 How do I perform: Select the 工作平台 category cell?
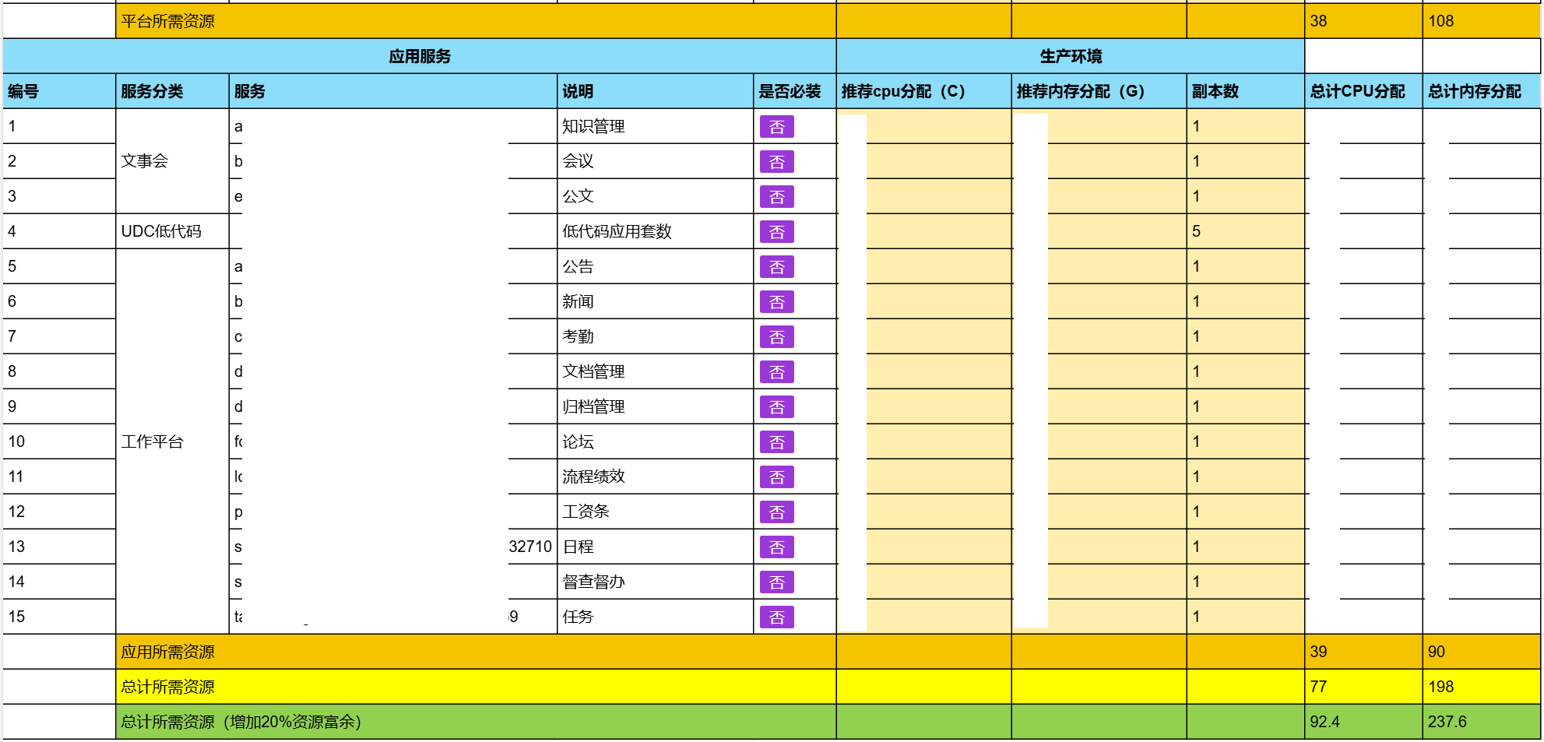[172, 441]
